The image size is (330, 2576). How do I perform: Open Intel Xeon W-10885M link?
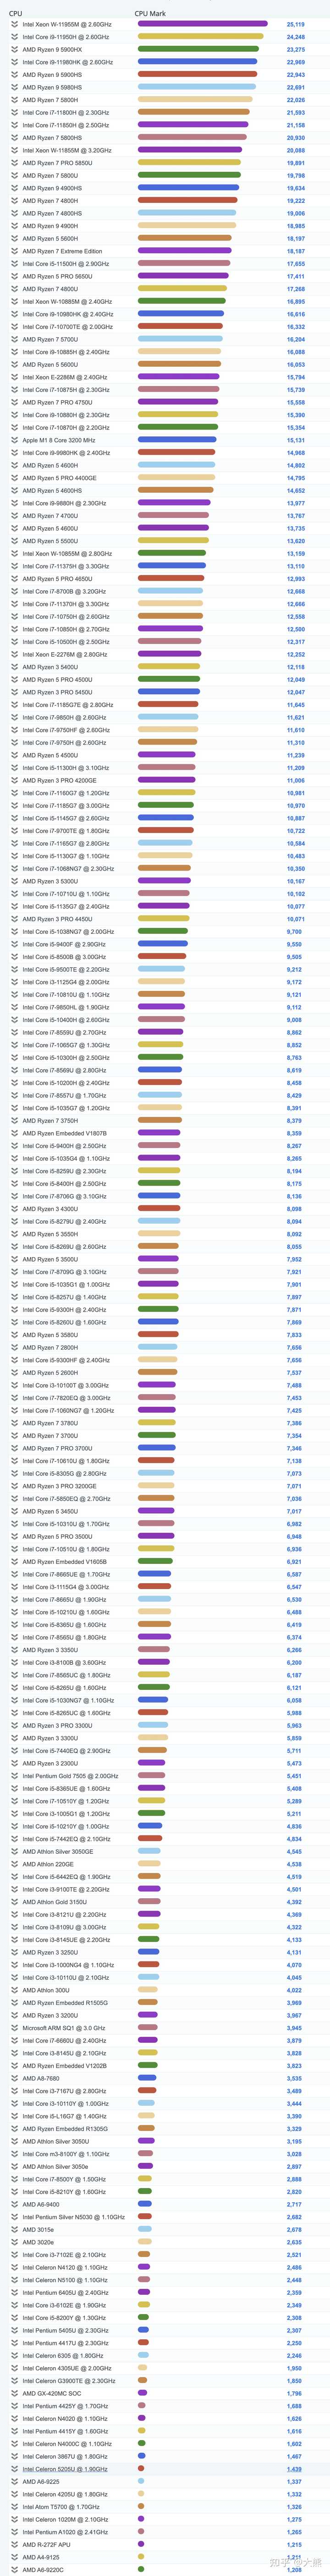[x=67, y=301]
